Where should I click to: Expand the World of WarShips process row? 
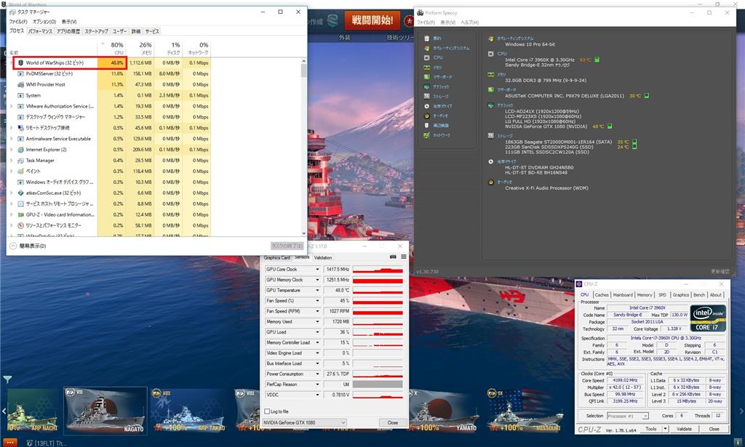(x=11, y=63)
